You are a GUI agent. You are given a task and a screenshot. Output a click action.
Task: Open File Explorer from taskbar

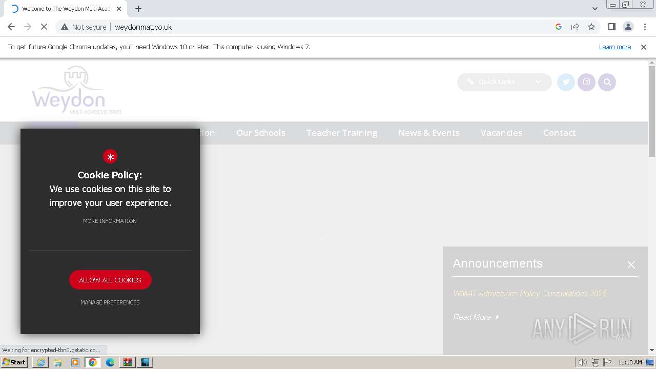click(x=58, y=362)
